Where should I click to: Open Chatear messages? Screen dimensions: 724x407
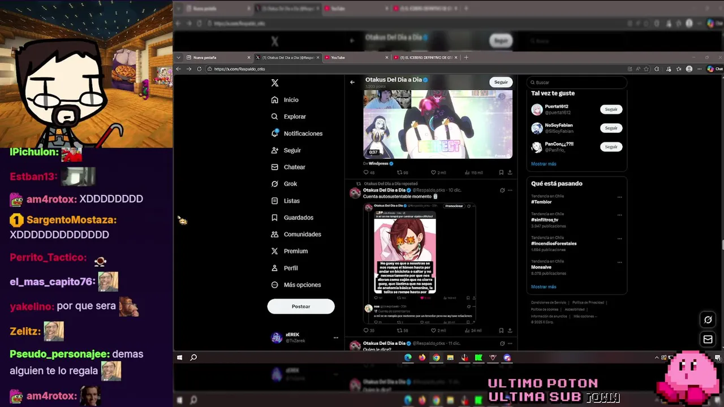pyautogui.click(x=288, y=167)
